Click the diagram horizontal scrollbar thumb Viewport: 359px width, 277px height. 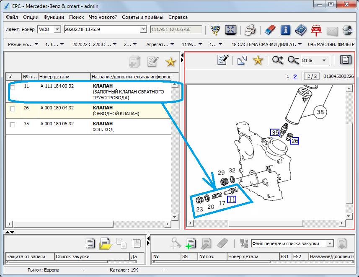tap(266, 223)
